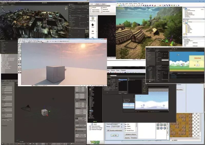Click the Lens 35.000 field in Blender

[80, 125]
